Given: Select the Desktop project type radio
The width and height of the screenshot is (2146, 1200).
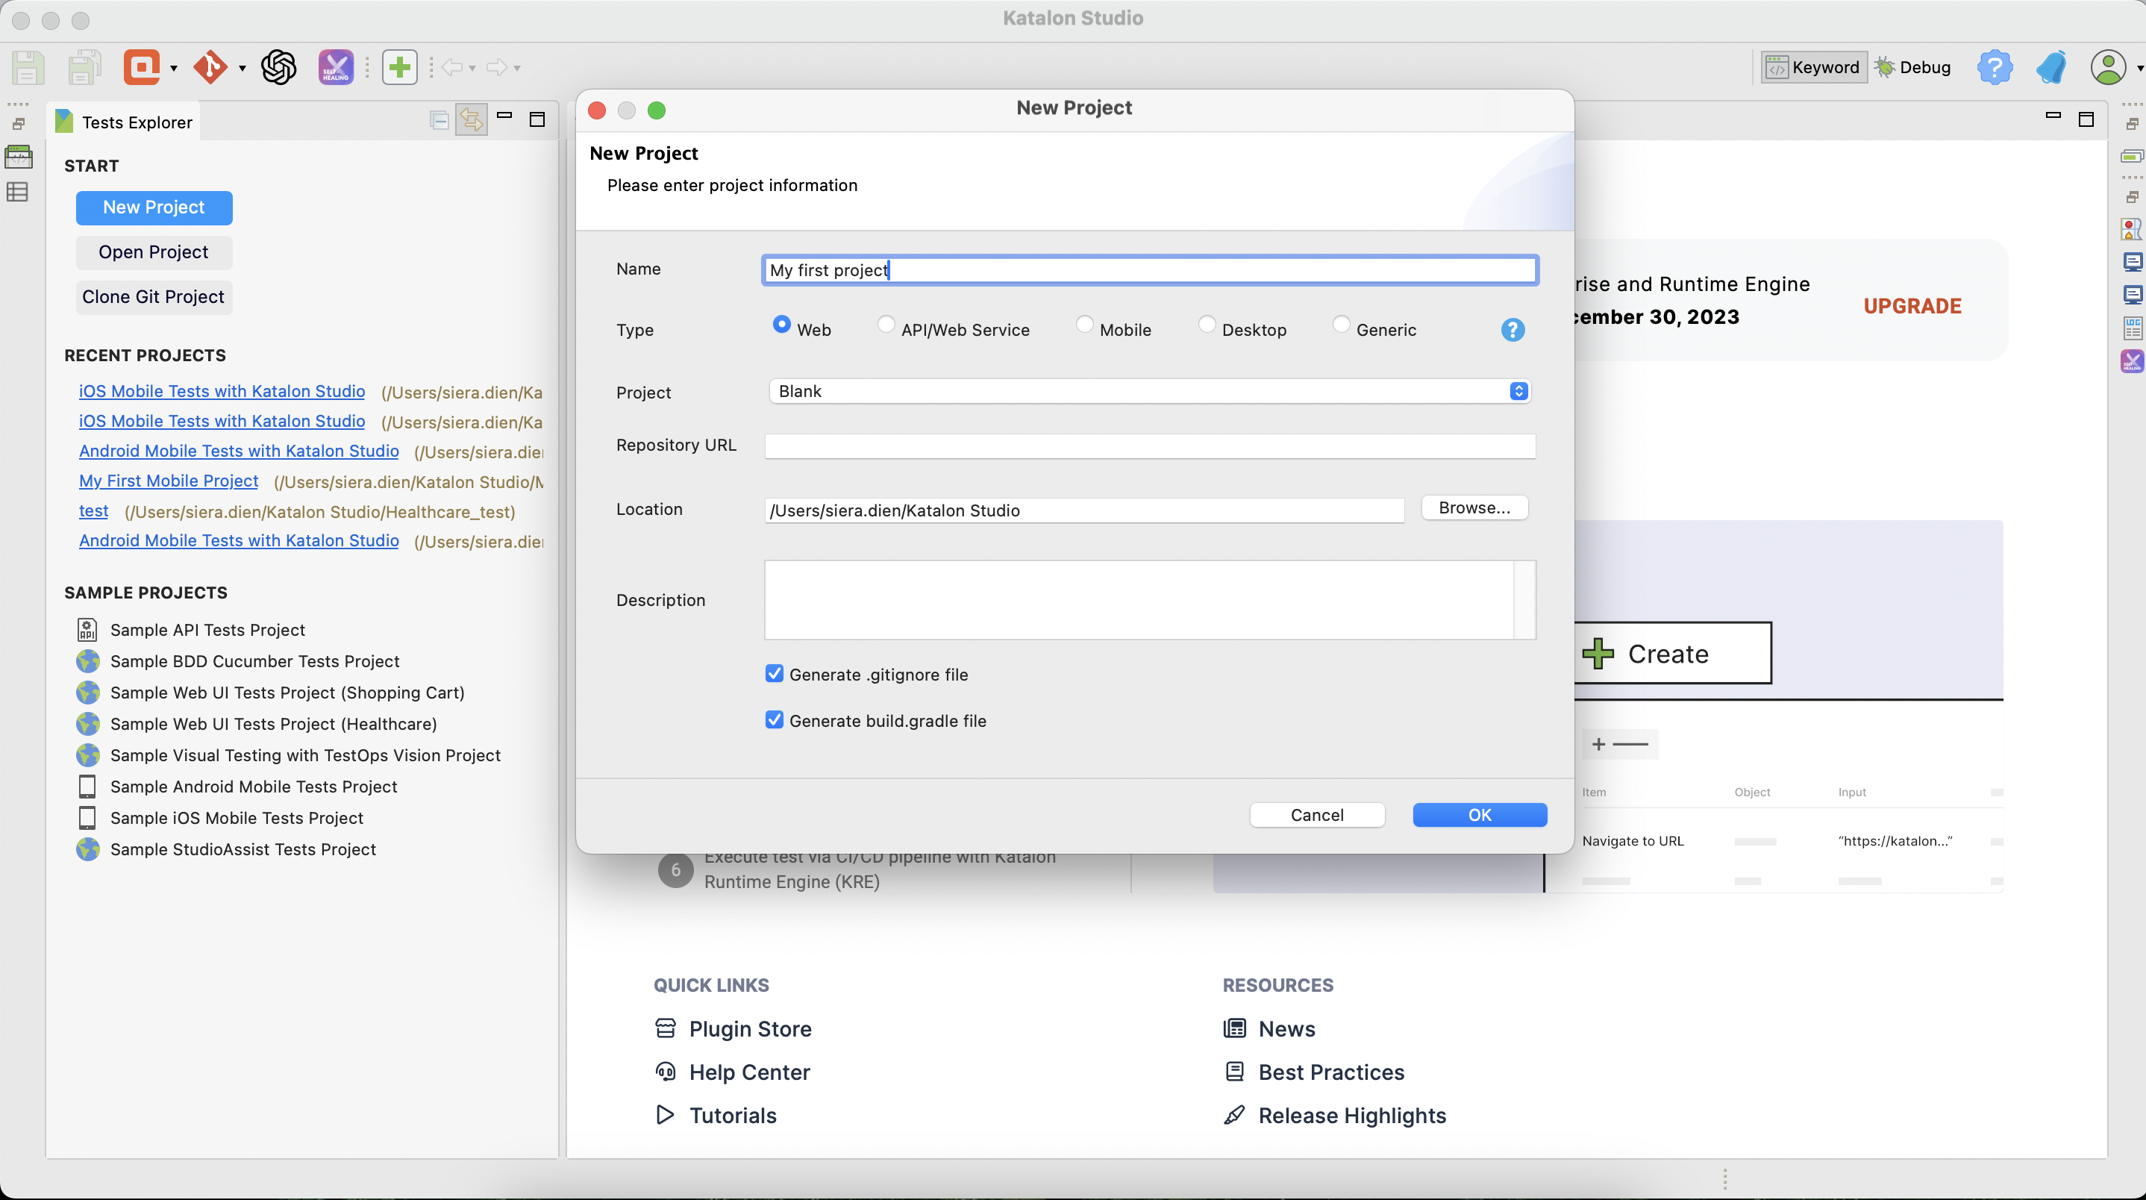Looking at the screenshot, I should coord(1207,324).
